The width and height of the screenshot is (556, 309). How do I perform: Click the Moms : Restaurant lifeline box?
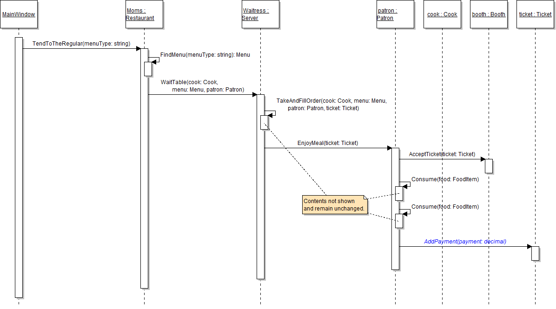(144, 14)
